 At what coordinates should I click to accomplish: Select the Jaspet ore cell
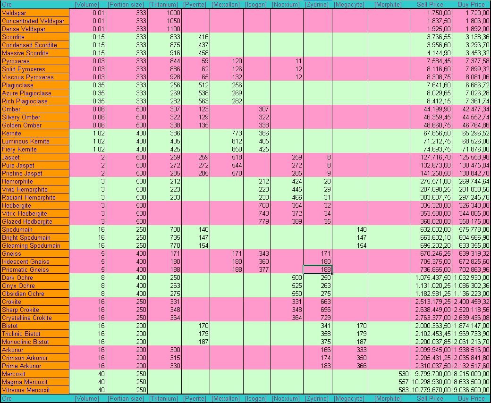[x=34, y=158]
